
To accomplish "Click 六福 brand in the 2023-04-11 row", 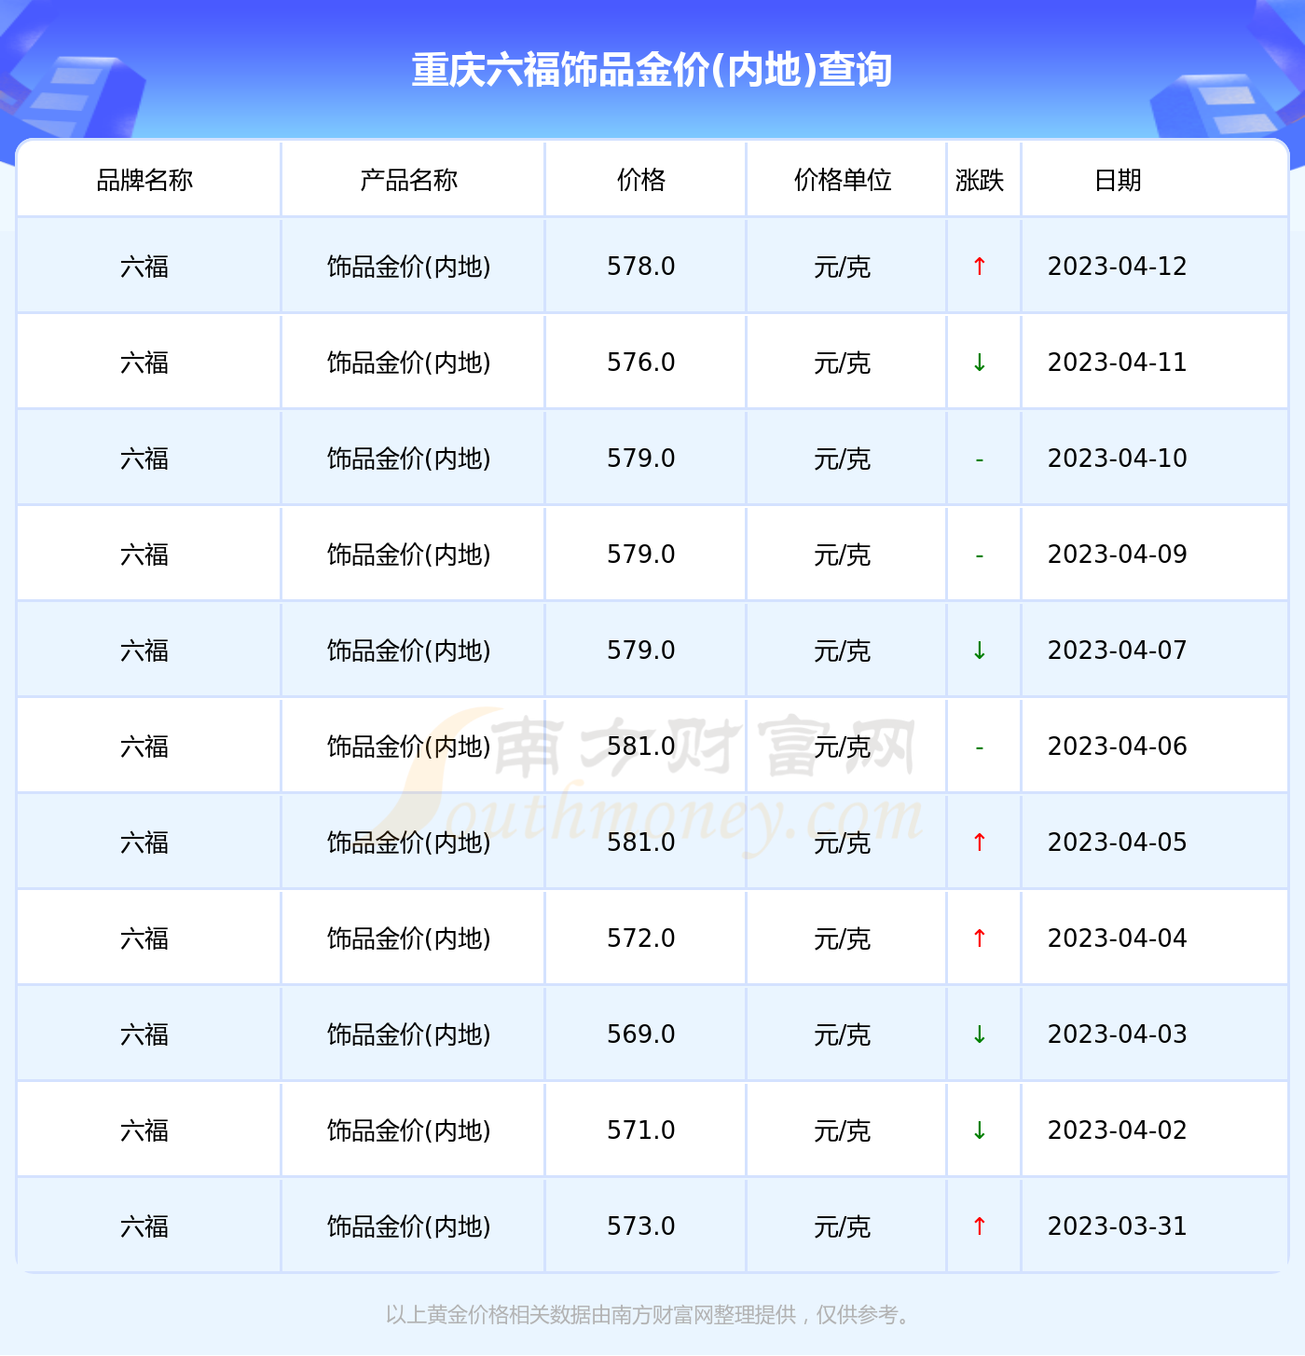I will [144, 363].
